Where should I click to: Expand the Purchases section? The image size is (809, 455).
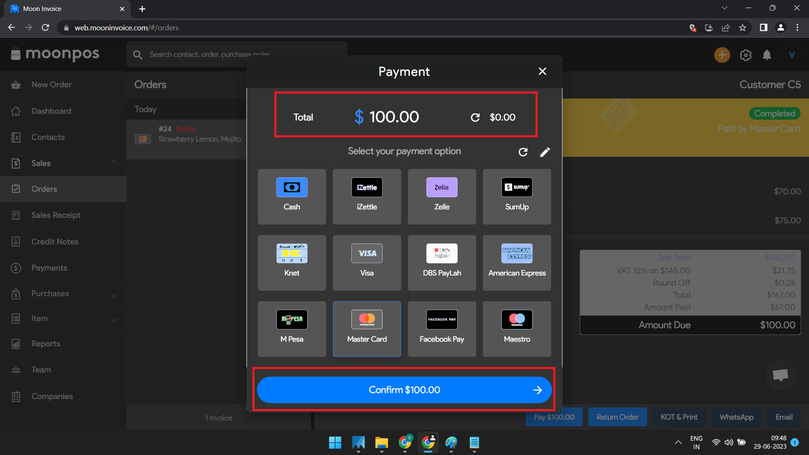click(x=114, y=294)
